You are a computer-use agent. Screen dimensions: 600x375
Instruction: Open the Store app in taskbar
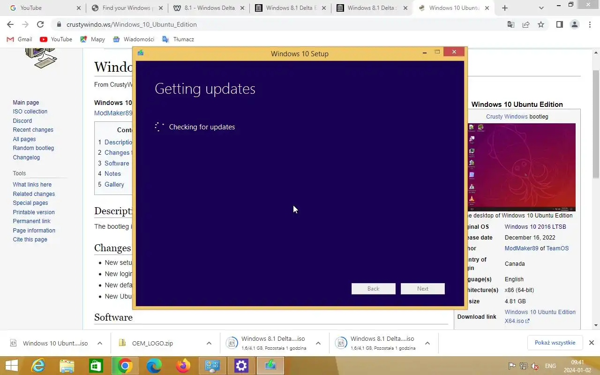[x=96, y=366]
